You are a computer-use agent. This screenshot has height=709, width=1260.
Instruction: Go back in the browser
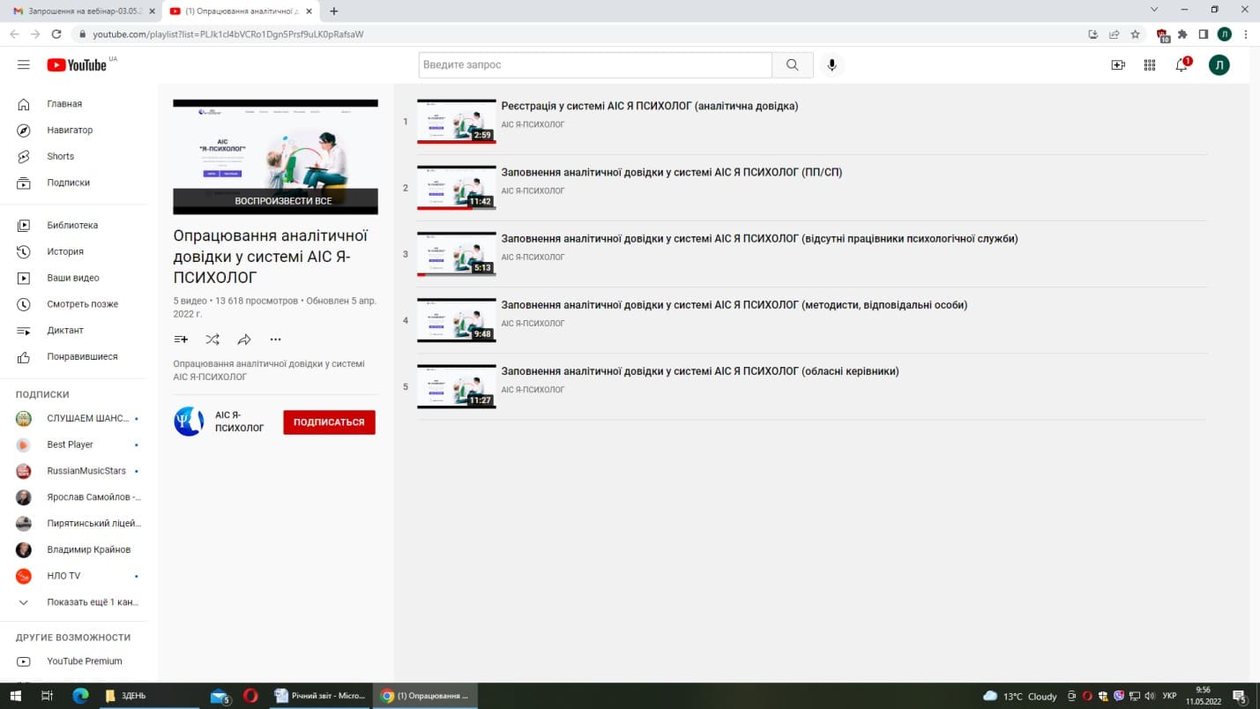[x=14, y=34]
